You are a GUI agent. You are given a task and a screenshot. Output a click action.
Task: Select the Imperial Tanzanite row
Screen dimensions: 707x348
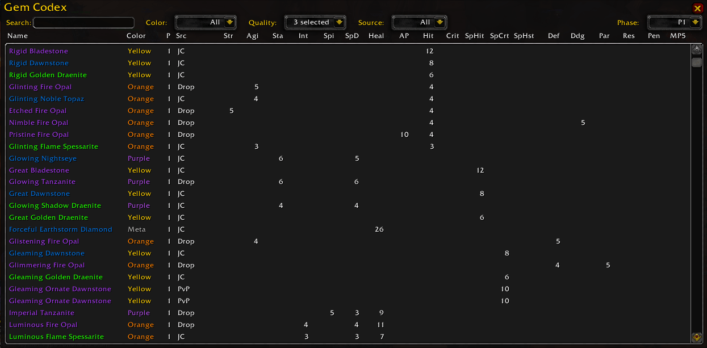click(348, 313)
